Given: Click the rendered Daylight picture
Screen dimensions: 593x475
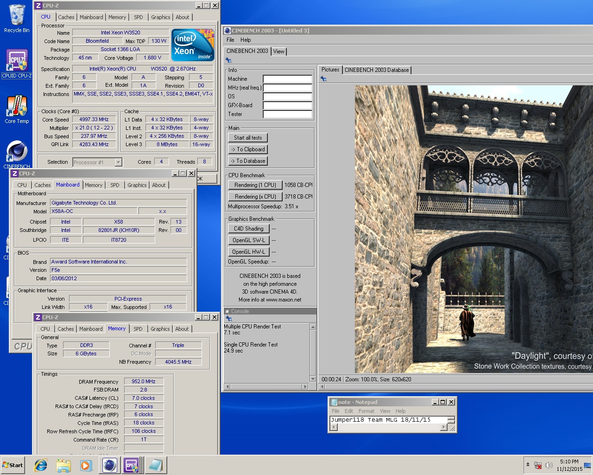Looking at the screenshot, I should (x=473, y=229).
